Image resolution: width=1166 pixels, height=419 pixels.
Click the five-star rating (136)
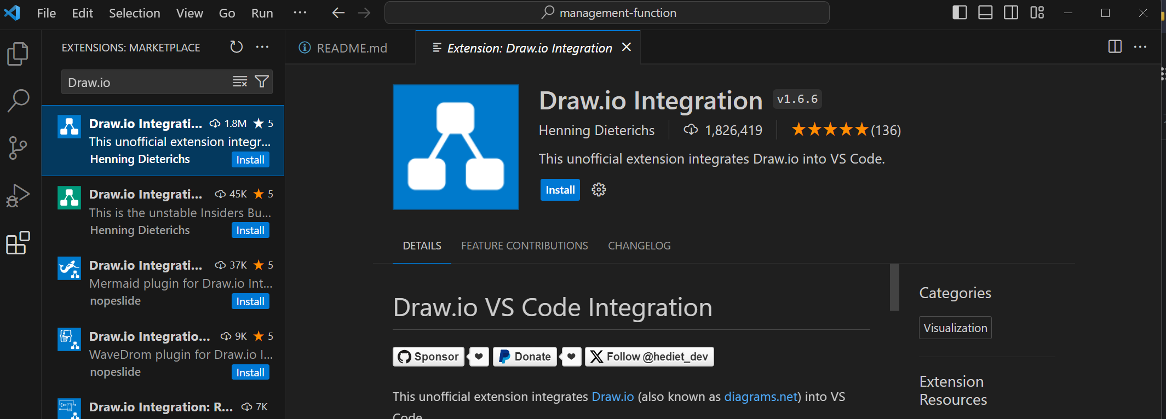(x=846, y=130)
